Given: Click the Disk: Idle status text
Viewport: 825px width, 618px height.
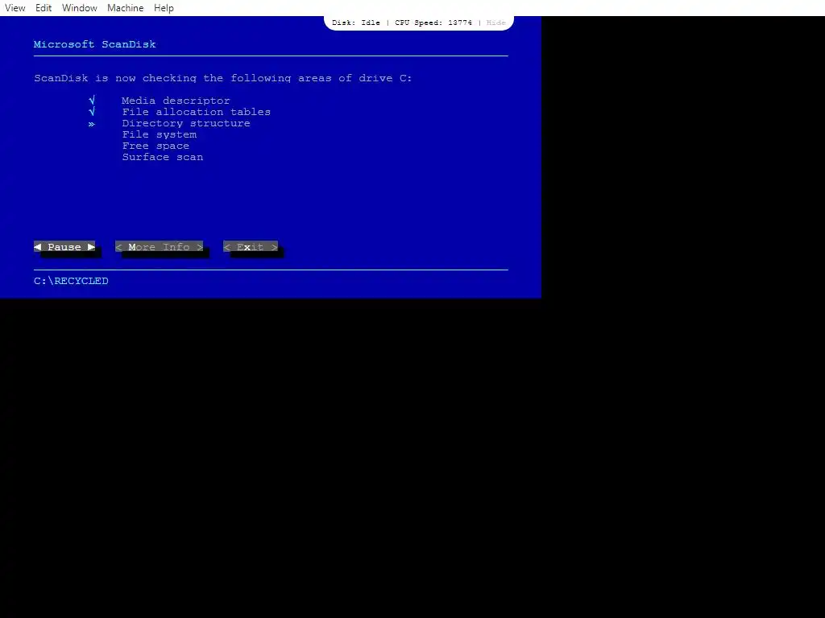Looking at the screenshot, I should [x=355, y=23].
